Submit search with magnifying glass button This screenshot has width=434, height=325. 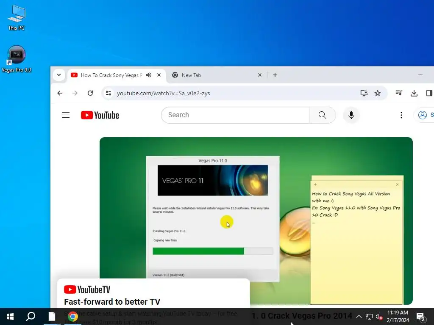point(323,115)
